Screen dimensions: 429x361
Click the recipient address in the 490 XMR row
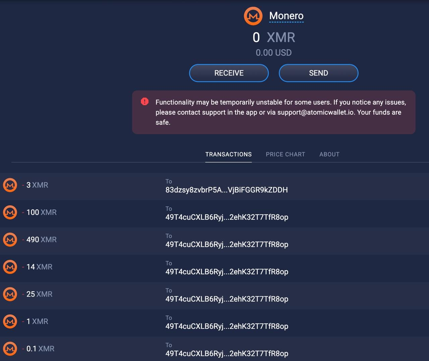[227, 244]
